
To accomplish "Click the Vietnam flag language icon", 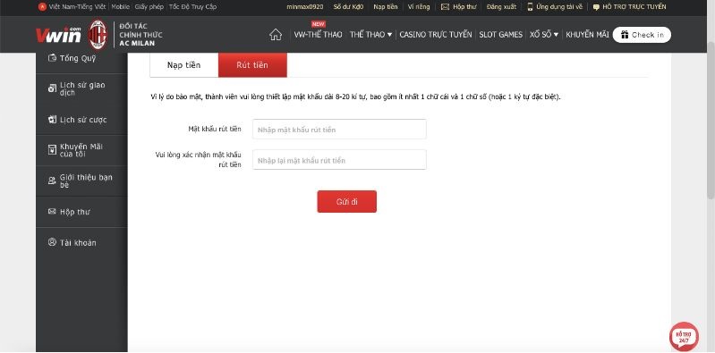I will pos(42,7).
